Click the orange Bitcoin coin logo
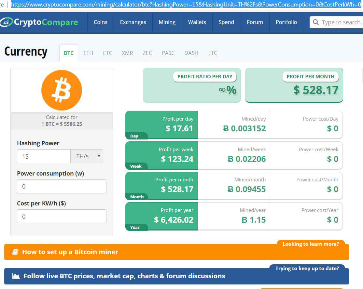 [62, 90]
